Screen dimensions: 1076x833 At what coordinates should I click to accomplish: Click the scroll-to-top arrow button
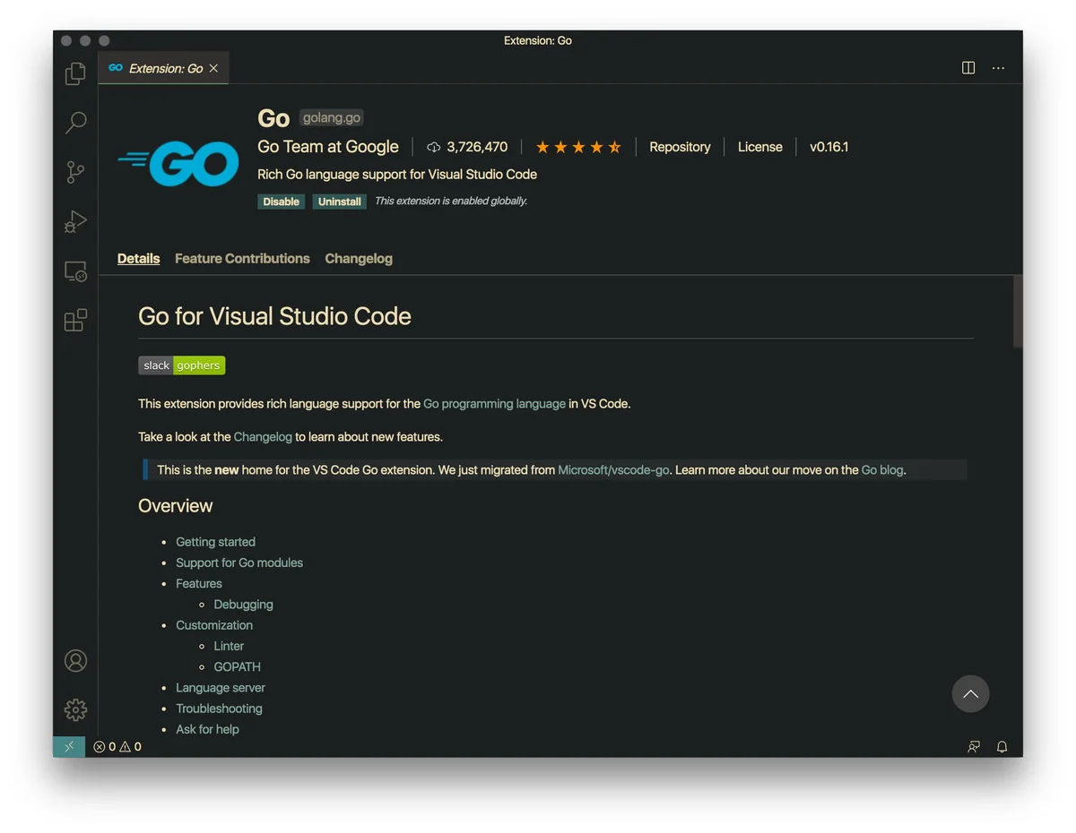(x=970, y=693)
